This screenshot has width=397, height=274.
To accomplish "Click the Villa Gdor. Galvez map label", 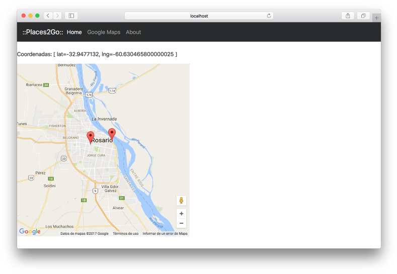I will click(110, 189).
